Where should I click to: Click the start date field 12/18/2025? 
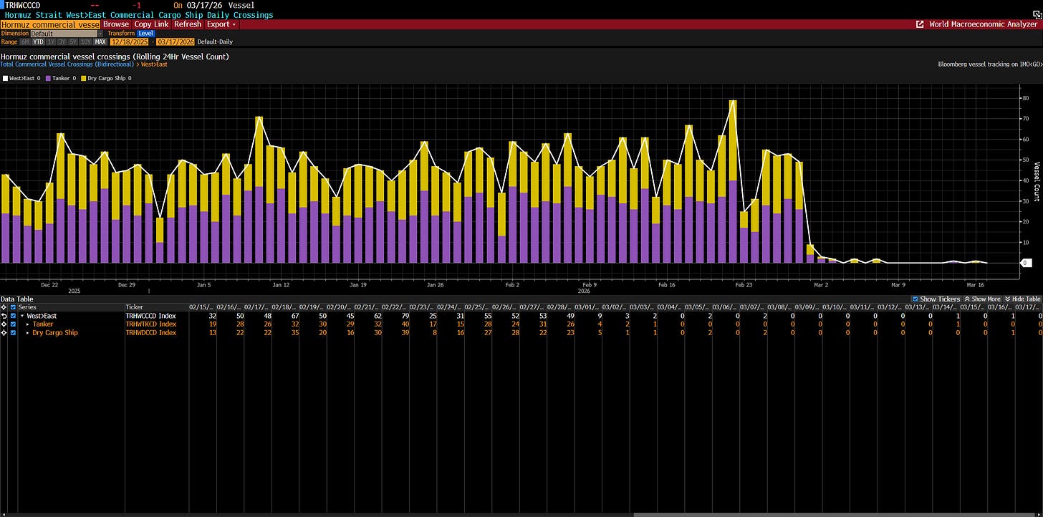(x=129, y=42)
